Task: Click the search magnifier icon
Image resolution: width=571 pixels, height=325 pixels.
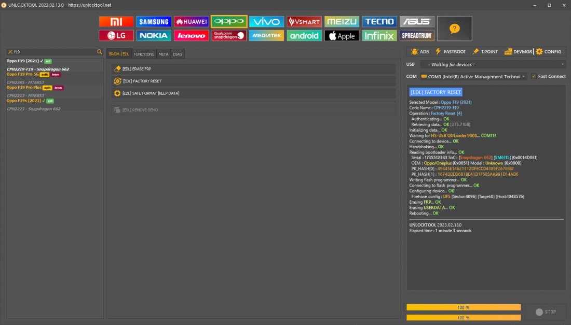Action: (100, 52)
